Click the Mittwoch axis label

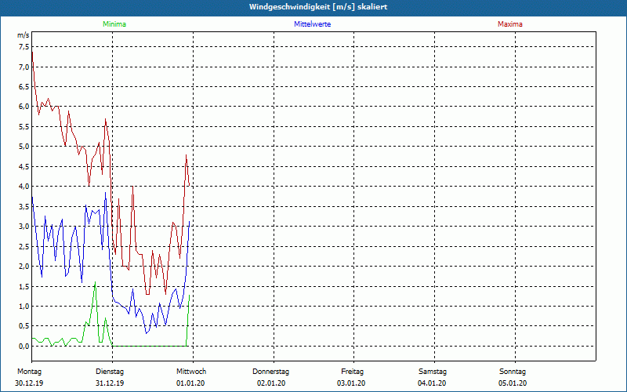pos(191,372)
